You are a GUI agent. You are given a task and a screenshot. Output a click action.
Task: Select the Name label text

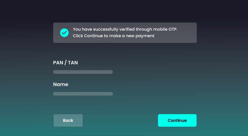(x=61, y=84)
